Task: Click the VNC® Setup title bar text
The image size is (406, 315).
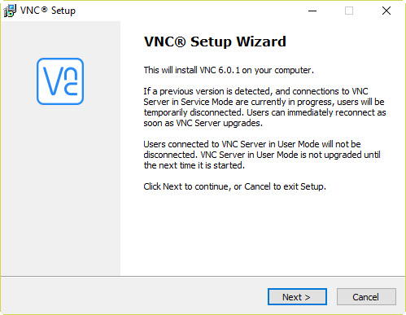Action: (x=48, y=11)
